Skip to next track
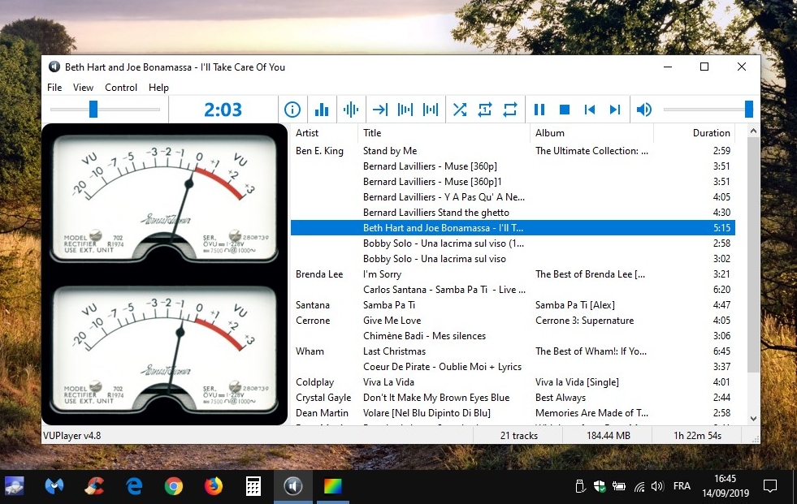 coord(615,109)
